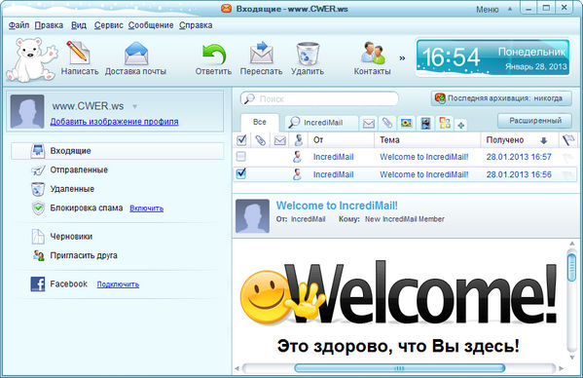Open the Вид menu
The height and width of the screenshot is (378, 583).
pyautogui.click(x=79, y=25)
